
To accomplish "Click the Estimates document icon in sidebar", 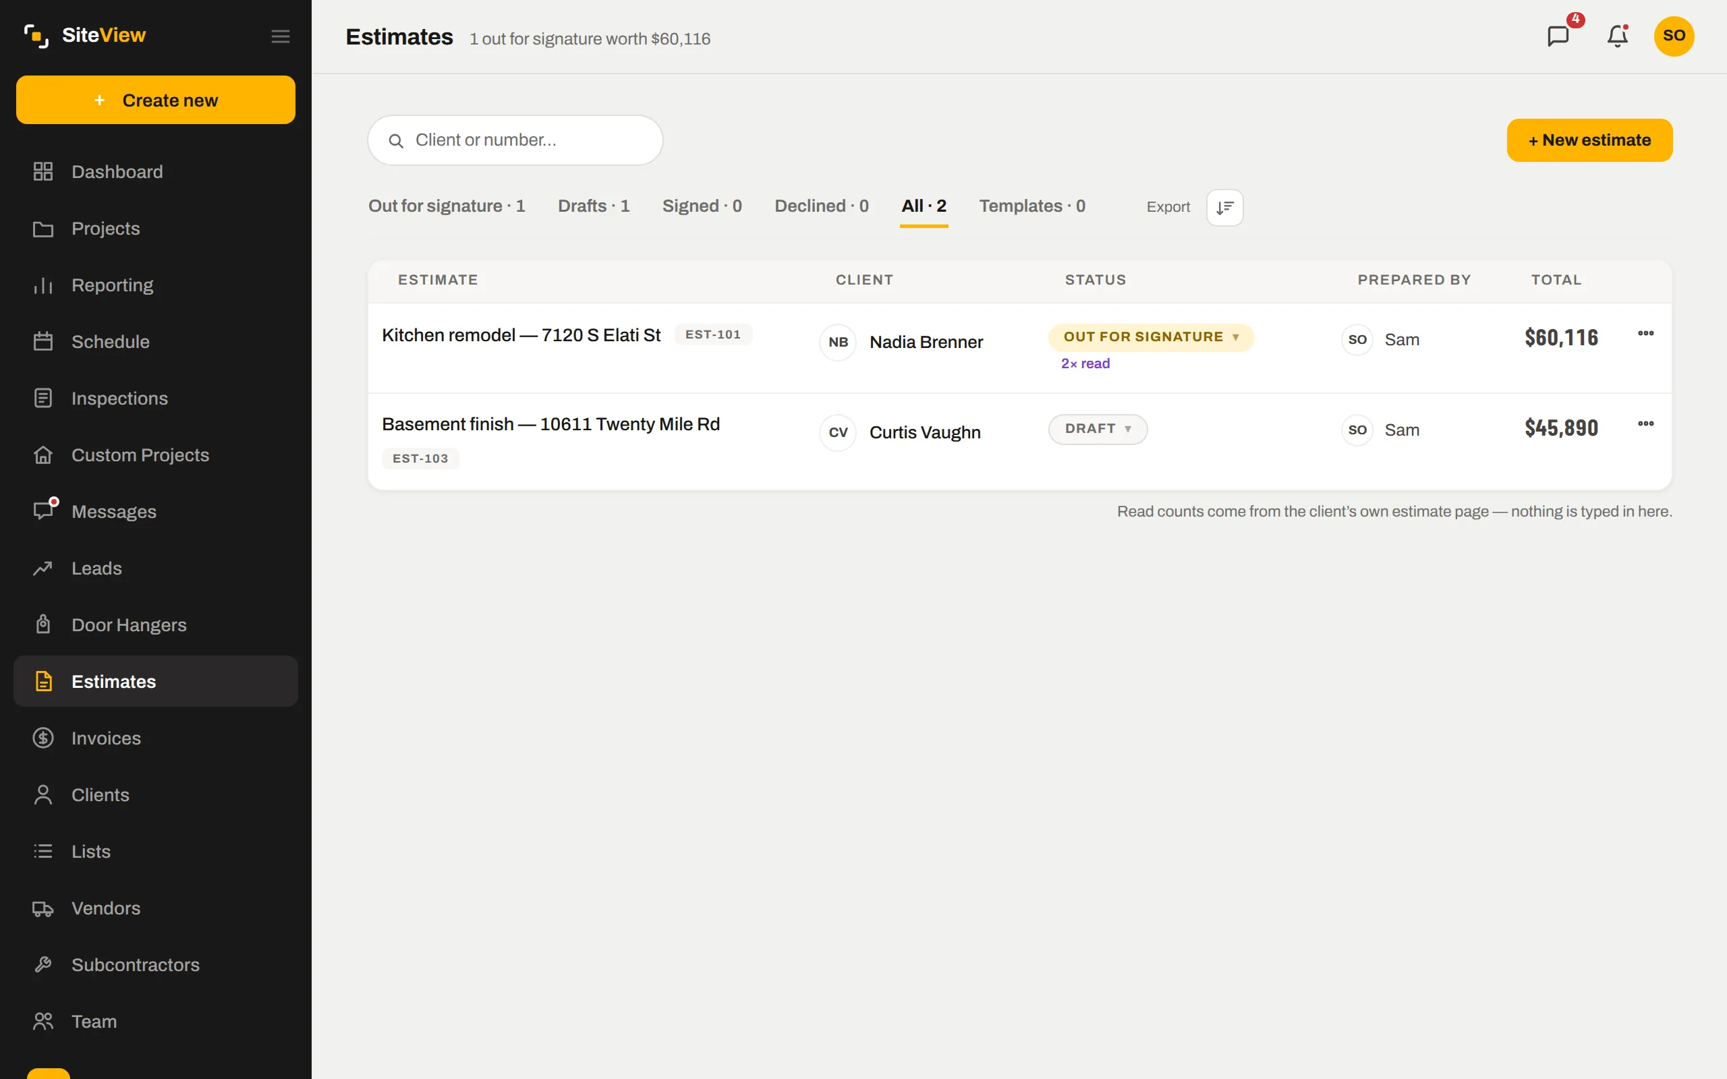I will pos(44,682).
